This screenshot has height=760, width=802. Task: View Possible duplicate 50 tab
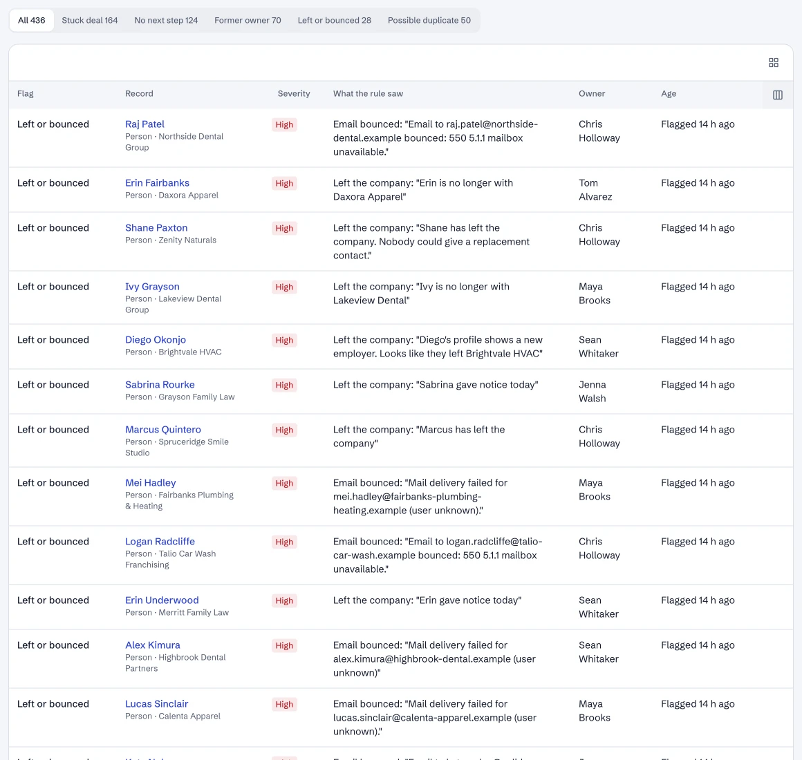429,21
